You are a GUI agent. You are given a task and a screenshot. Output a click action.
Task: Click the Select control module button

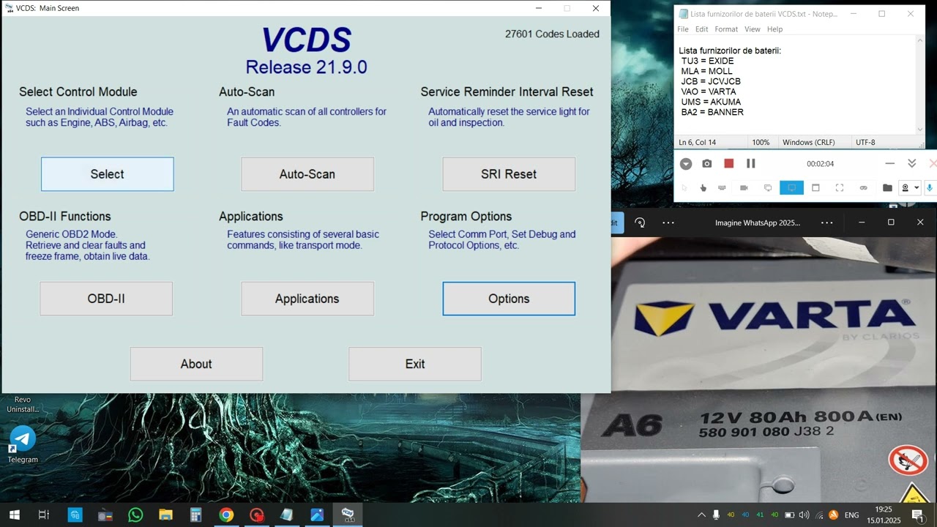[107, 174]
